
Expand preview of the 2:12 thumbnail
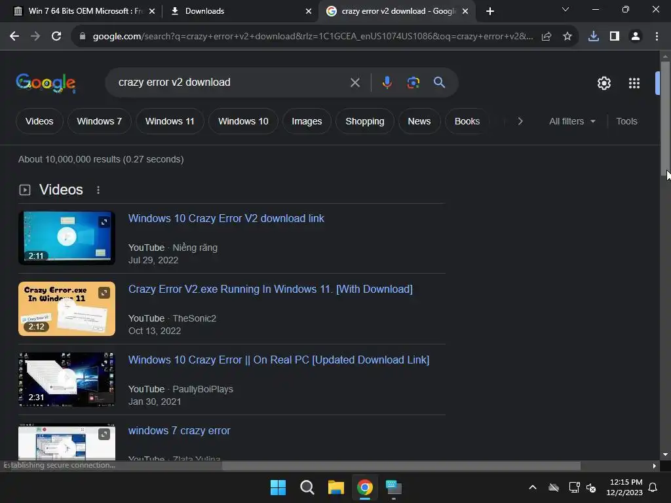coord(104,293)
